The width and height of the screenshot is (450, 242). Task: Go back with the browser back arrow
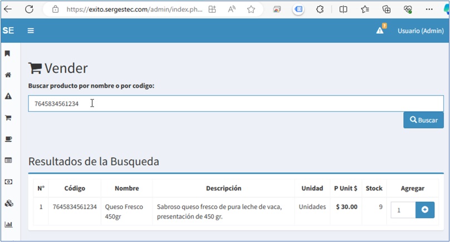pyautogui.click(x=8, y=9)
